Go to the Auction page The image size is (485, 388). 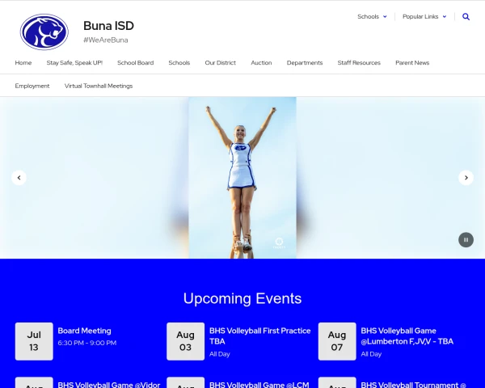[x=261, y=63]
